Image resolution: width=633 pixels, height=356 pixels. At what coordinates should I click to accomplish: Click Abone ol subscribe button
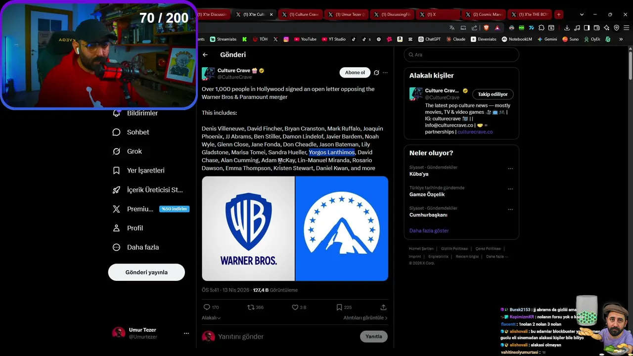click(355, 73)
